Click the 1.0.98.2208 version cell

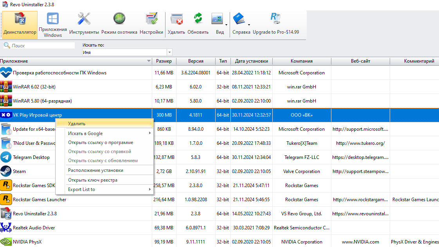[196, 200]
